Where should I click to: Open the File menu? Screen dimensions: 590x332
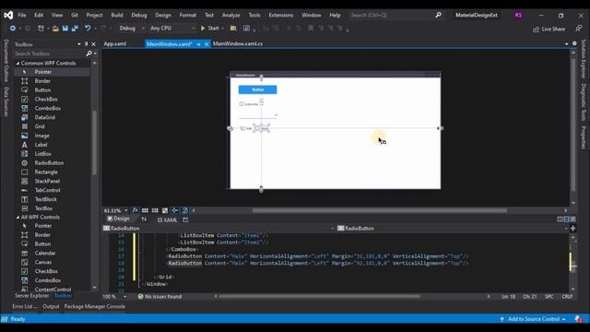[22, 15]
